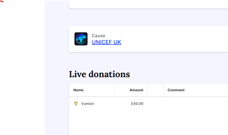228x135 pixels.
Task: Click the gold trophy icon beside Vumion
Action: coord(76,103)
